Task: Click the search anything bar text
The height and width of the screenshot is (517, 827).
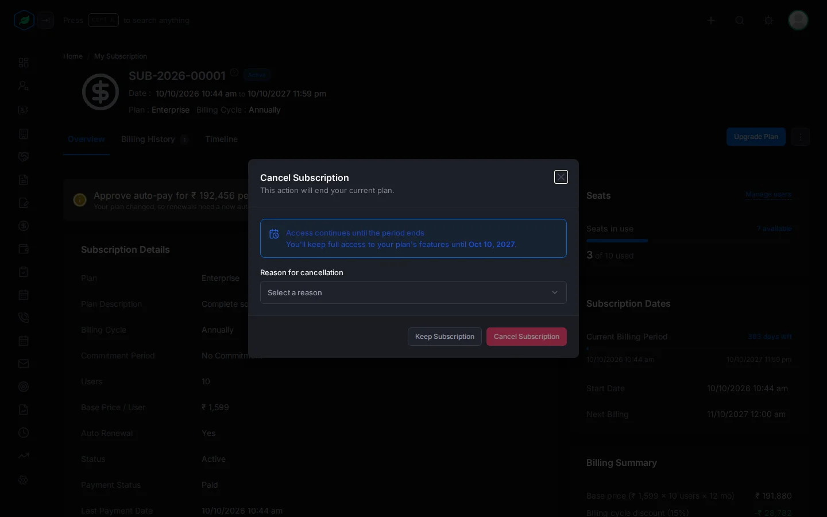Action: (126, 20)
